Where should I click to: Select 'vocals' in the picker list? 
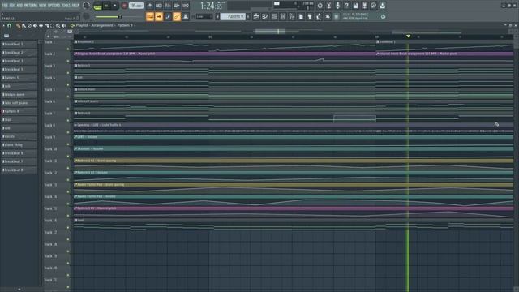click(19, 136)
